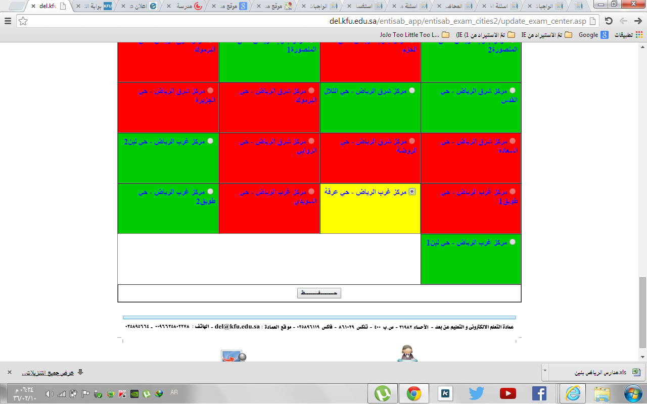The height and width of the screenshot is (404, 647).
Task: Select the حي التلال exam center radio
Action: pos(411,90)
